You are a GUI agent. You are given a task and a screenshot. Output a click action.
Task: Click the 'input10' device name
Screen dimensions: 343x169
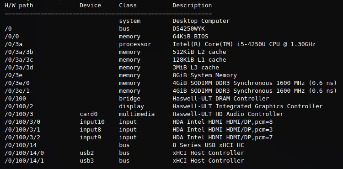92,122
